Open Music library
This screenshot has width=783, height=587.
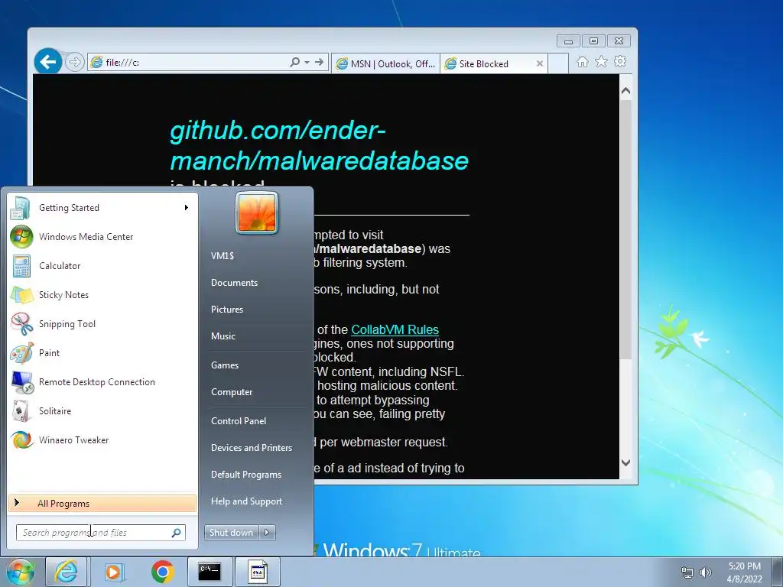coord(223,336)
